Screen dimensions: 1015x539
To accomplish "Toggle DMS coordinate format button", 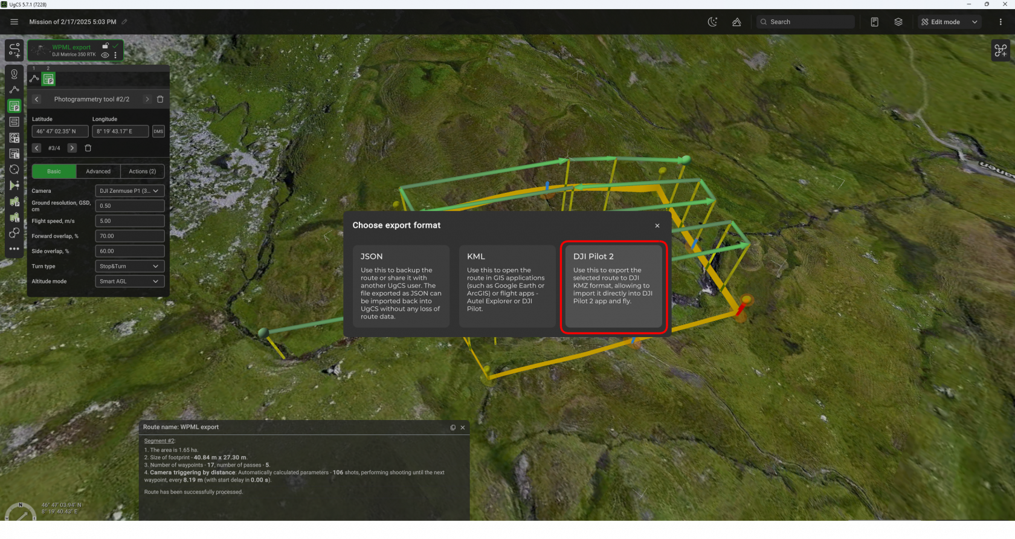I will 158,131.
